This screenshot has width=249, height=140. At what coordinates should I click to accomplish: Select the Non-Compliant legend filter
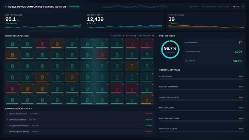[146, 36]
